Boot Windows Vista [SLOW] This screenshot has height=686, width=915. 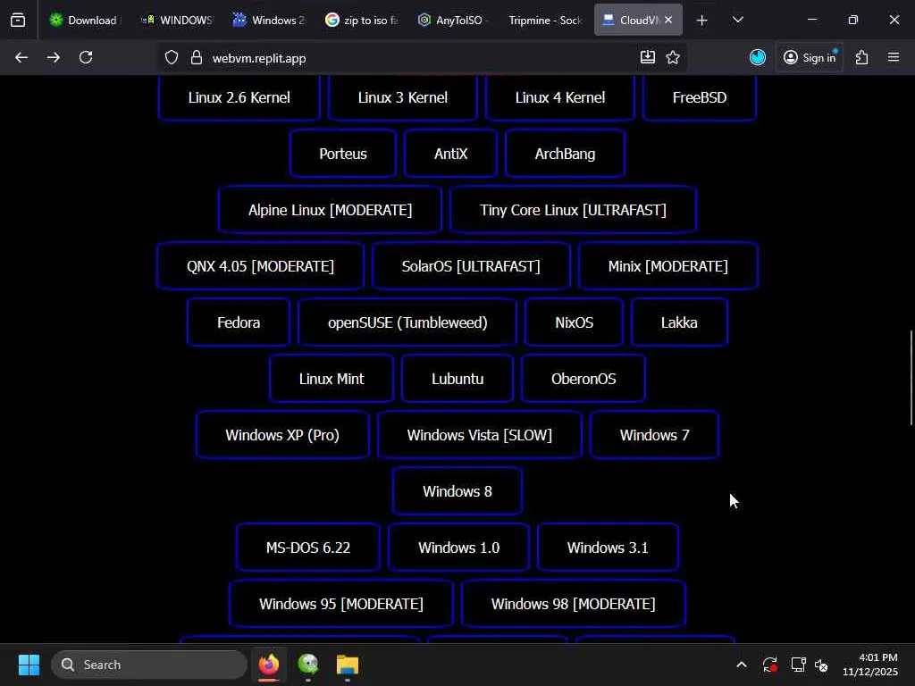tap(480, 435)
